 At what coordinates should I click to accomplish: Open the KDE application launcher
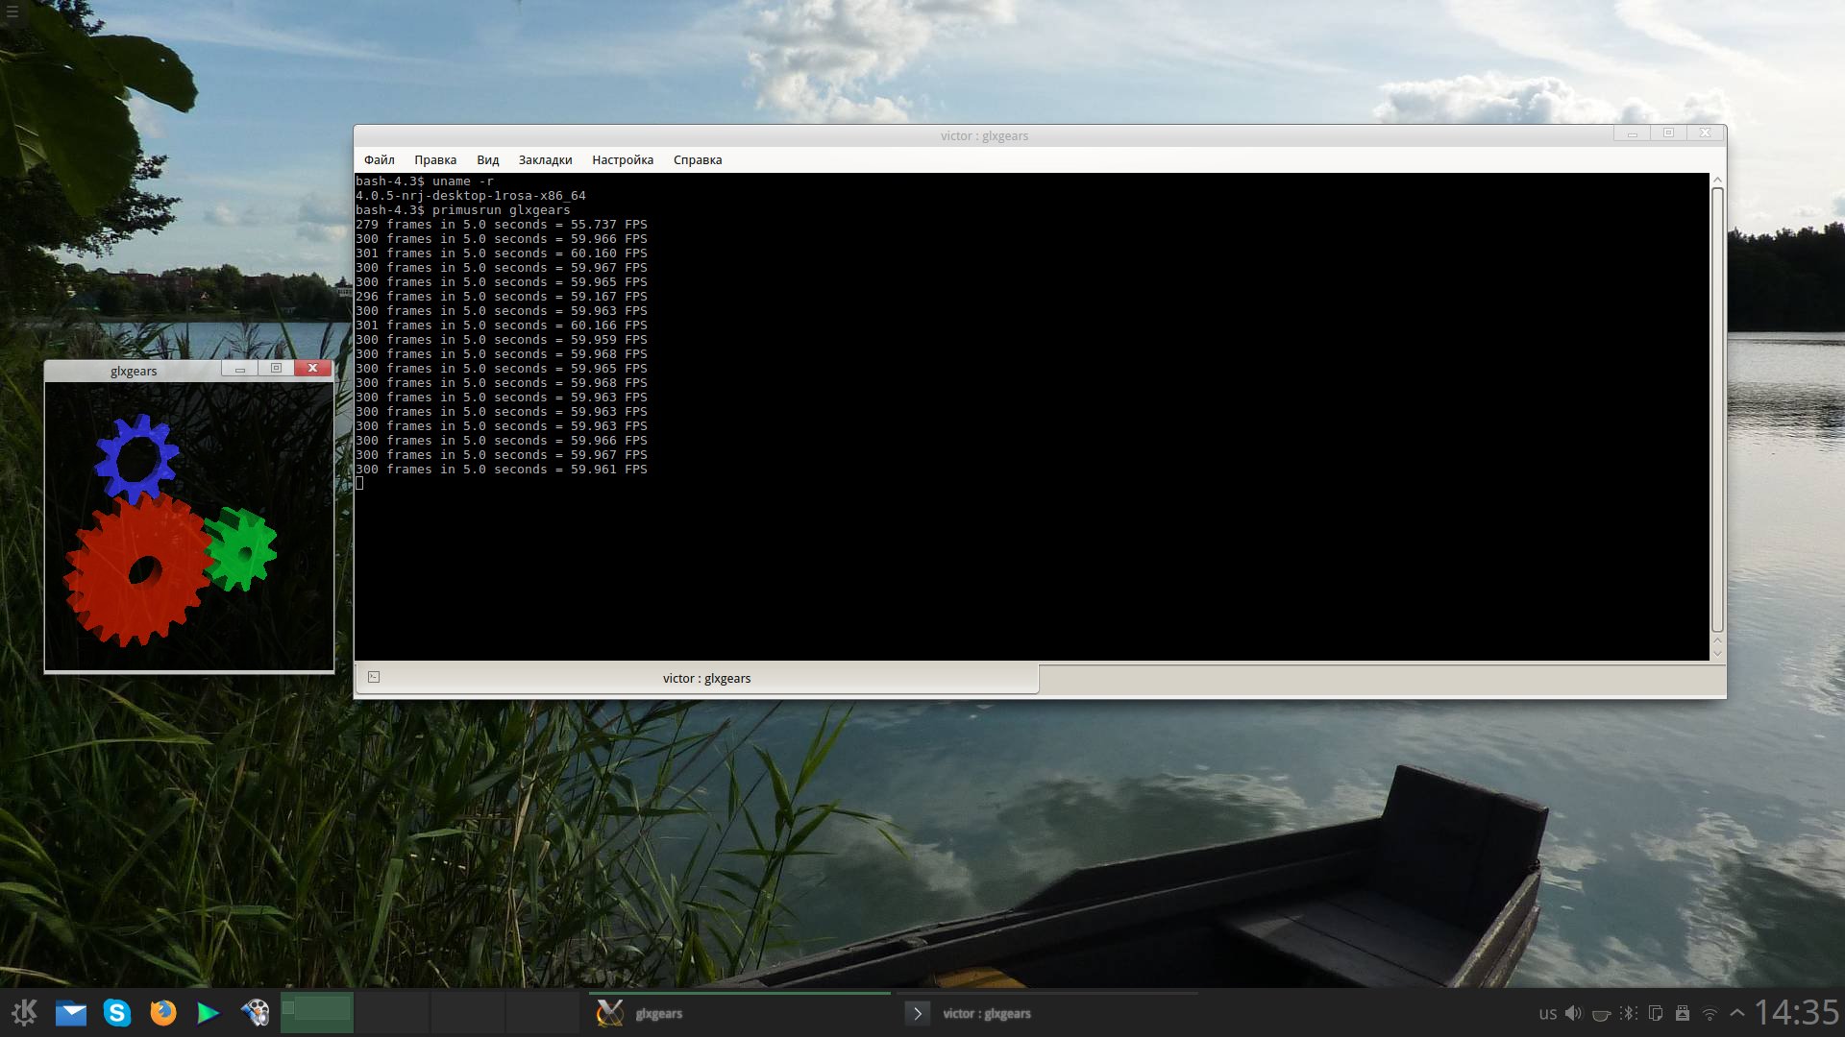tap(24, 1012)
